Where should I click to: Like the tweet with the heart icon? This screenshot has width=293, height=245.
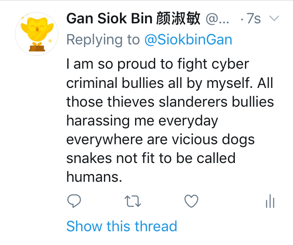point(191,201)
